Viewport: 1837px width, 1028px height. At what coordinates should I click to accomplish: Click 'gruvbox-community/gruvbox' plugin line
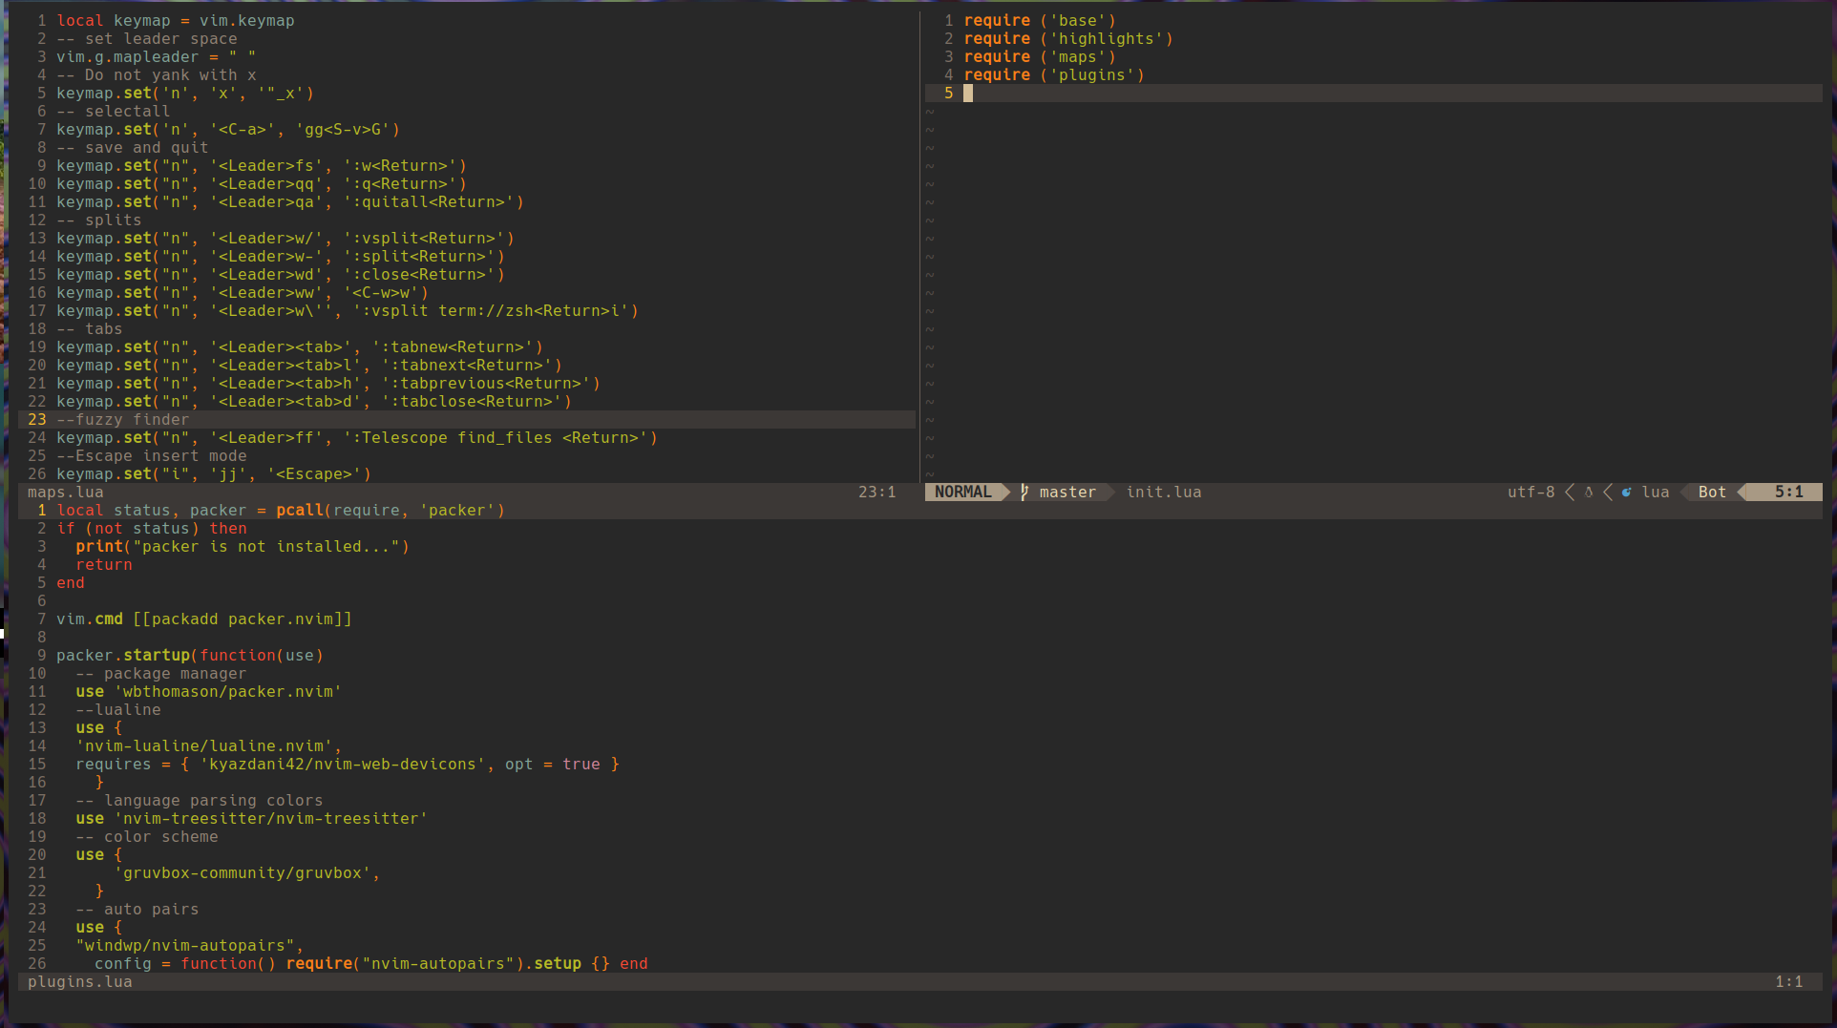point(246,873)
